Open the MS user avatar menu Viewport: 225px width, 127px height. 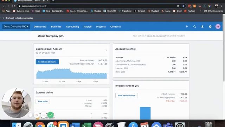[218, 26]
